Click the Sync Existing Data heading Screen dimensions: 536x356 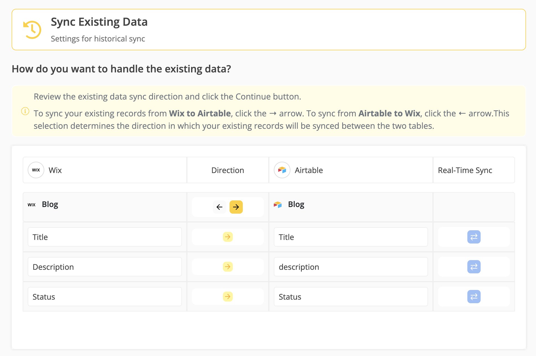pyautogui.click(x=99, y=22)
